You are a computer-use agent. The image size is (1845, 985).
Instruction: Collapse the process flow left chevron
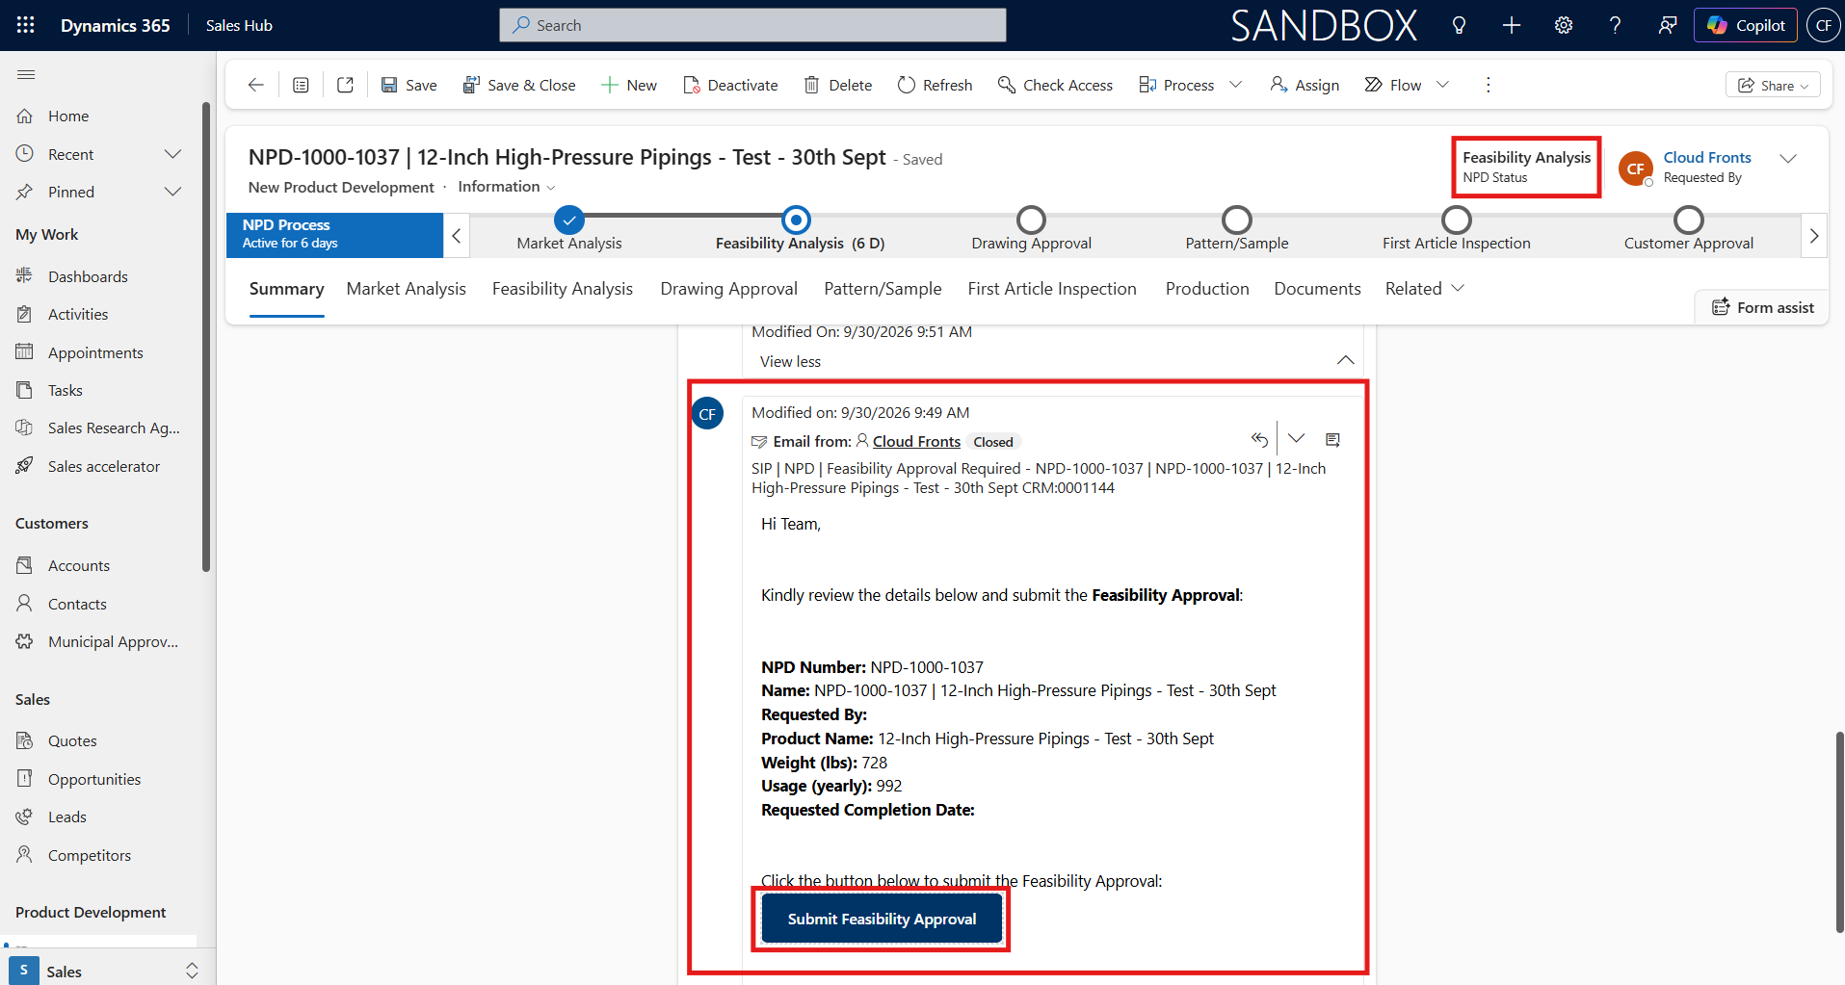click(457, 235)
